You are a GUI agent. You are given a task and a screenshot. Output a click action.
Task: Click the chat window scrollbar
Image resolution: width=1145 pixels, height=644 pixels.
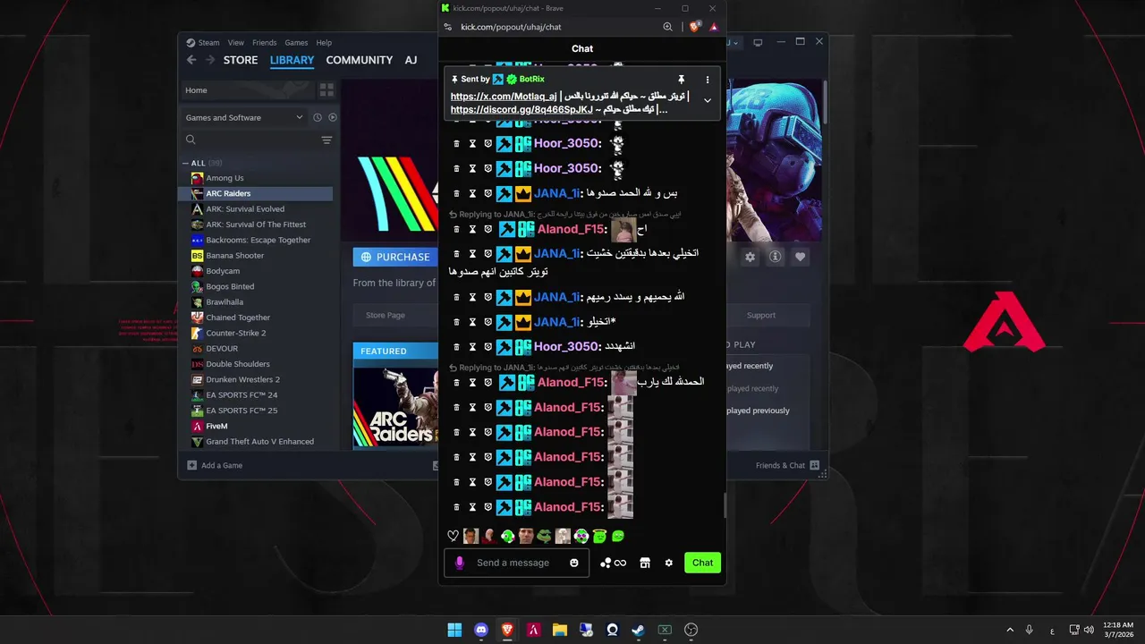(x=724, y=505)
